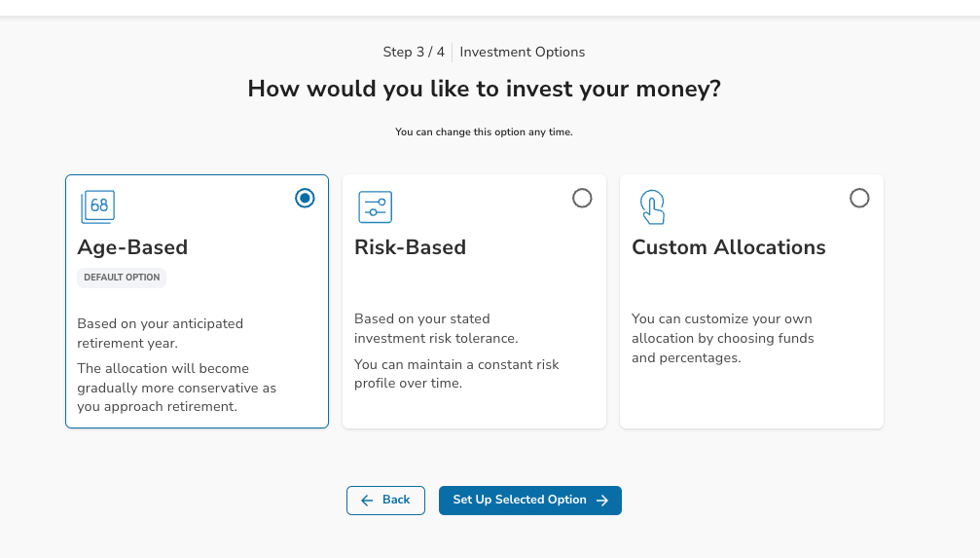Select the Custom Allocations radio button
Image resolution: width=980 pixels, height=558 pixels.
[859, 199]
